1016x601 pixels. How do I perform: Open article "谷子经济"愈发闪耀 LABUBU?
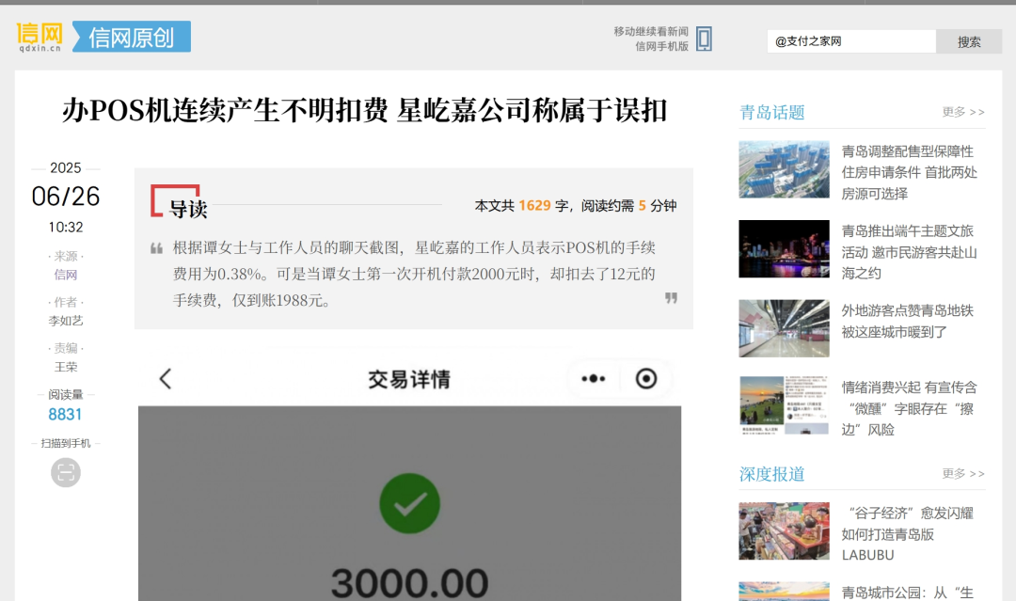click(908, 534)
